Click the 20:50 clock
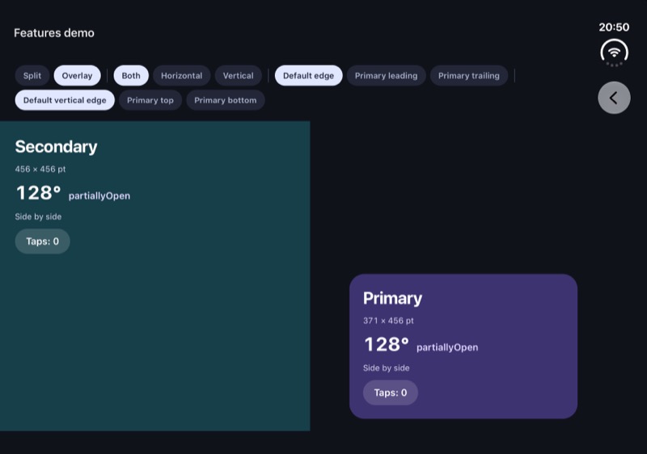Screen dimensions: 647x454 (614, 27)
